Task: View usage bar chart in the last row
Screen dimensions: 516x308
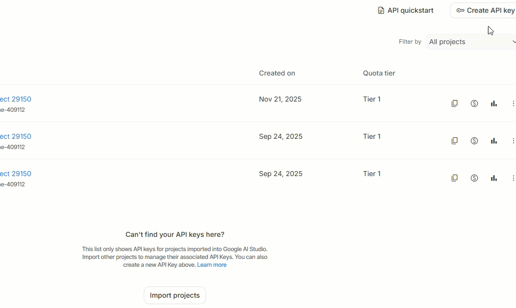Action: (493, 178)
